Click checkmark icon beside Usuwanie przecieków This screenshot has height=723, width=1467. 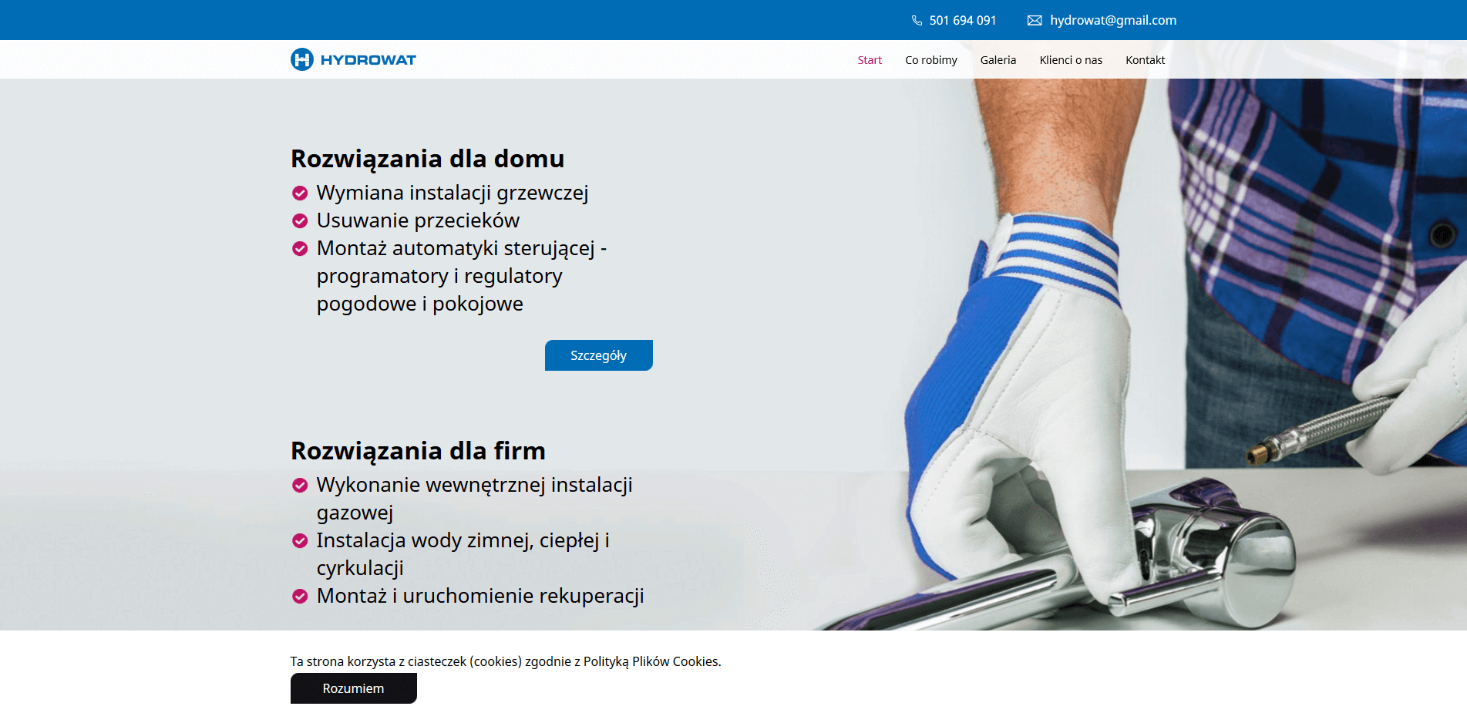300,221
